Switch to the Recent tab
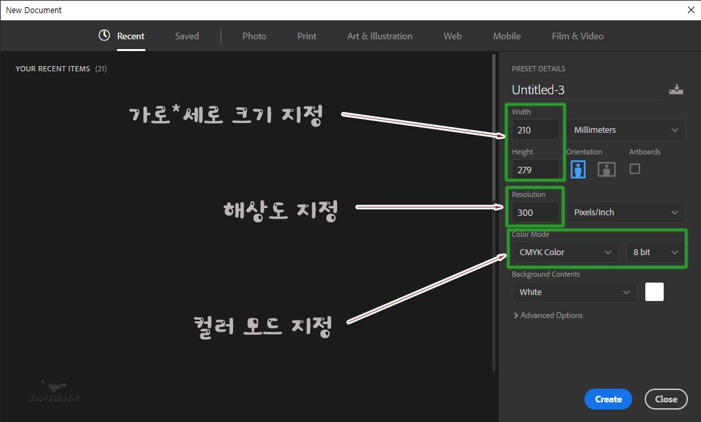701x422 pixels. point(130,36)
